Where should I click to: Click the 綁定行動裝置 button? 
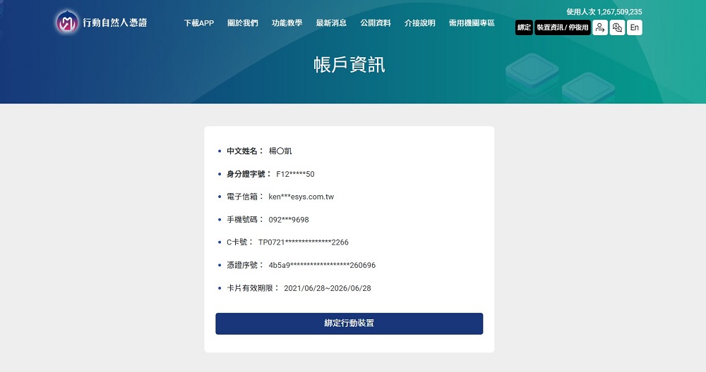point(349,323)
